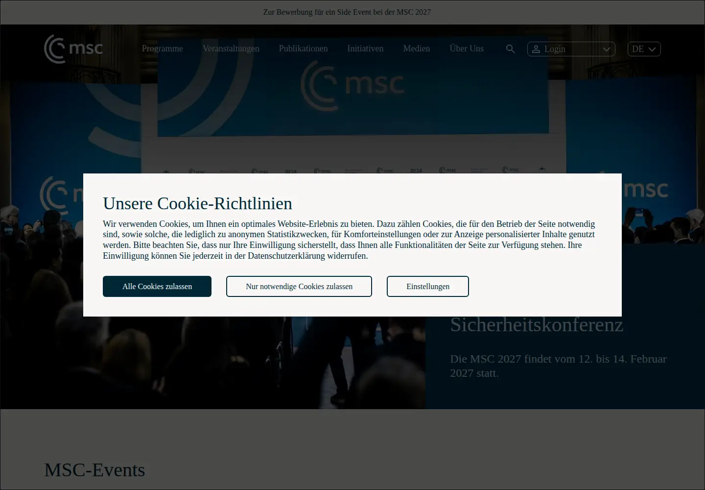Open the Veranstaltungen menu
This screenshot has height=490, width=705.
coord(231,49)
